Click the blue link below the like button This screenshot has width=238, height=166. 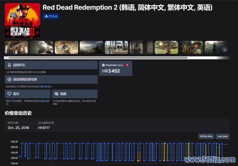45,101
